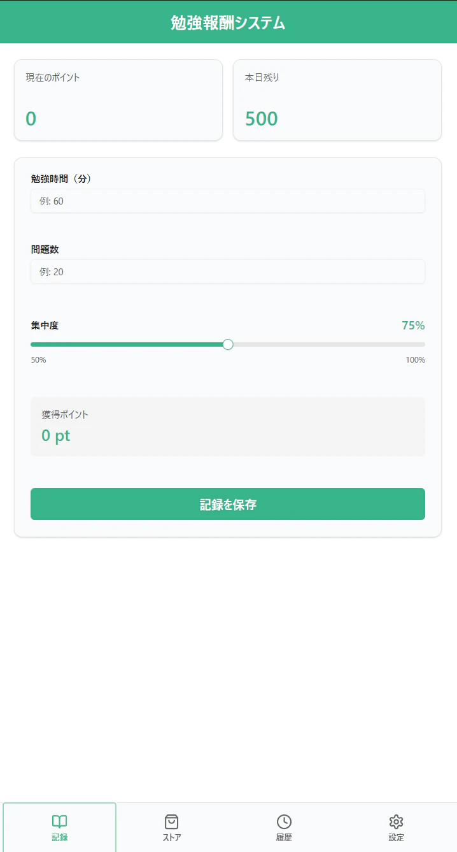
Task: Click the 集中度 slider handle
Action: coord(228,345)
